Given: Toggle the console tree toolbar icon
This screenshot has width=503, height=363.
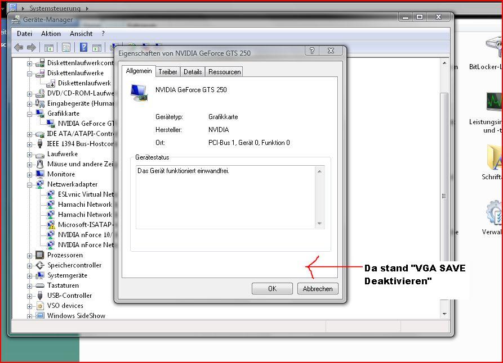Looking at the screenshot, I should click(x=49, y=48).
